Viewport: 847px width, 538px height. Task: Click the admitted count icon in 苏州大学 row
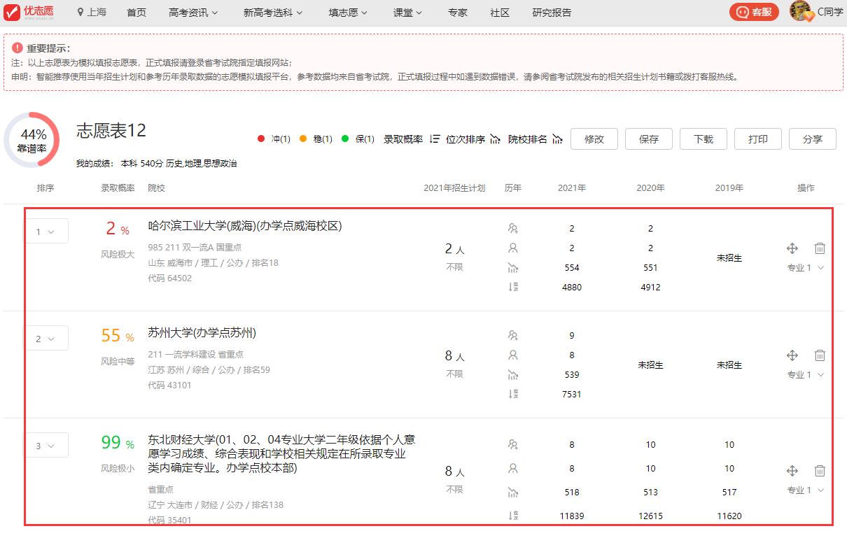pos(513,355)
